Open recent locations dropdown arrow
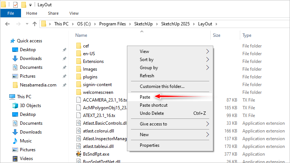Screen dimensions: 290x163 (x=27, y=24)
